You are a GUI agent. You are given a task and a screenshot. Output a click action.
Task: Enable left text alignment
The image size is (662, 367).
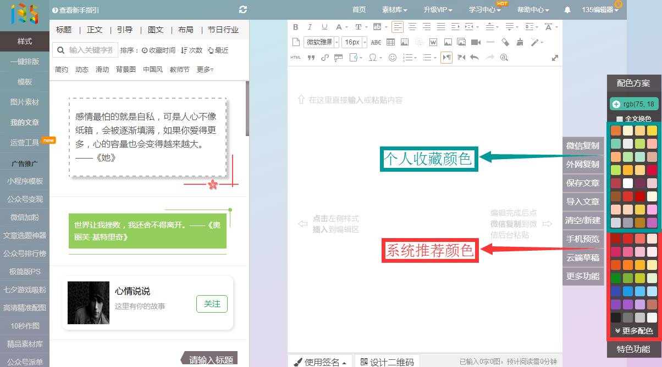click(398, 27)
